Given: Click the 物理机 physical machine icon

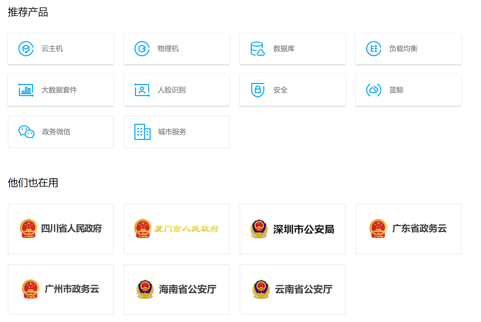Looking at the screenshot, I should pos(142,49).
